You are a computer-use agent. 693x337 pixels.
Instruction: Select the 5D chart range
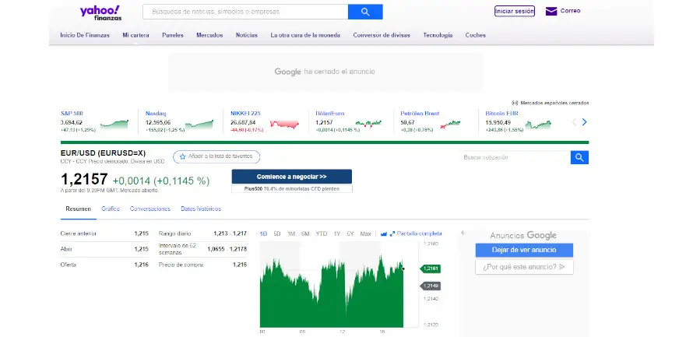(277, 233)
